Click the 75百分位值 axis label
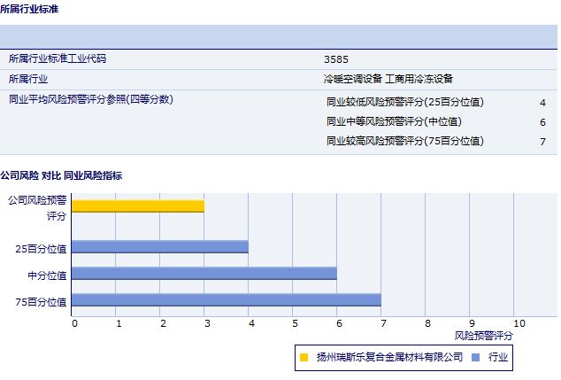The width and height of the screenshot is (561, 380). 41,302
